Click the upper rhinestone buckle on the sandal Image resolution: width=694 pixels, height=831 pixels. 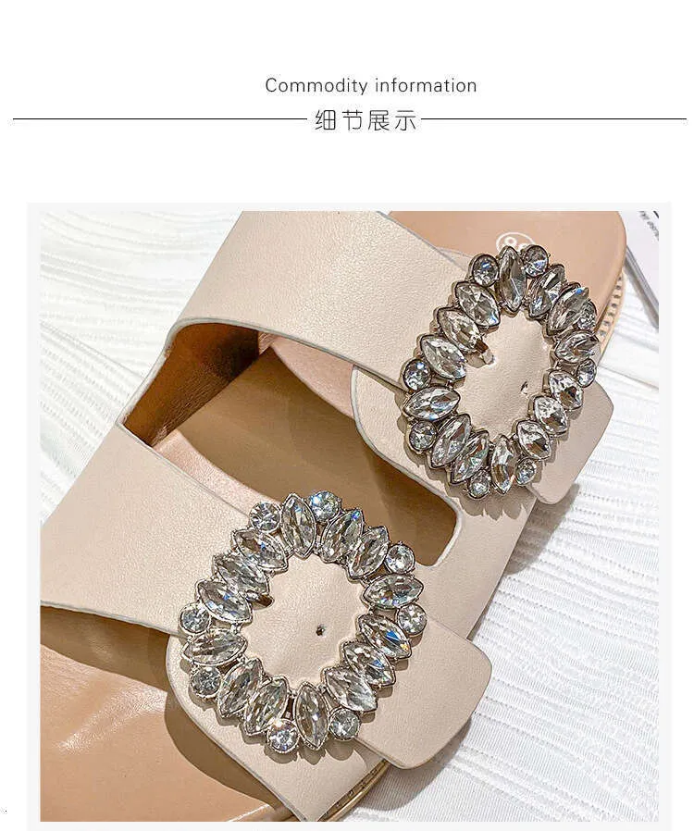click(x=502, y=370)
